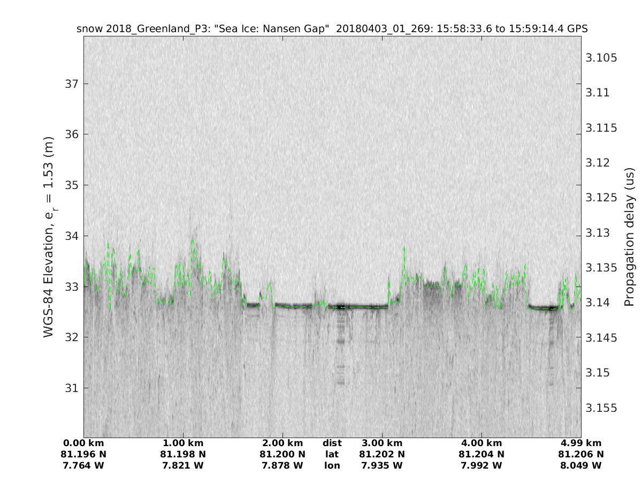The height and width of the screenshot is (482, 642).
Task: Select the "4.99 km" distance label
Action: coord(581,443)
